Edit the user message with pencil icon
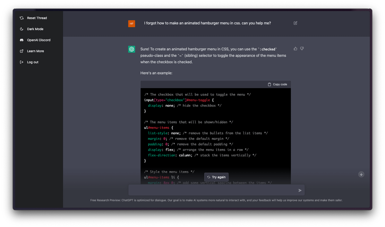The height and width of the screenshot is (227, 385). [295, 23]
